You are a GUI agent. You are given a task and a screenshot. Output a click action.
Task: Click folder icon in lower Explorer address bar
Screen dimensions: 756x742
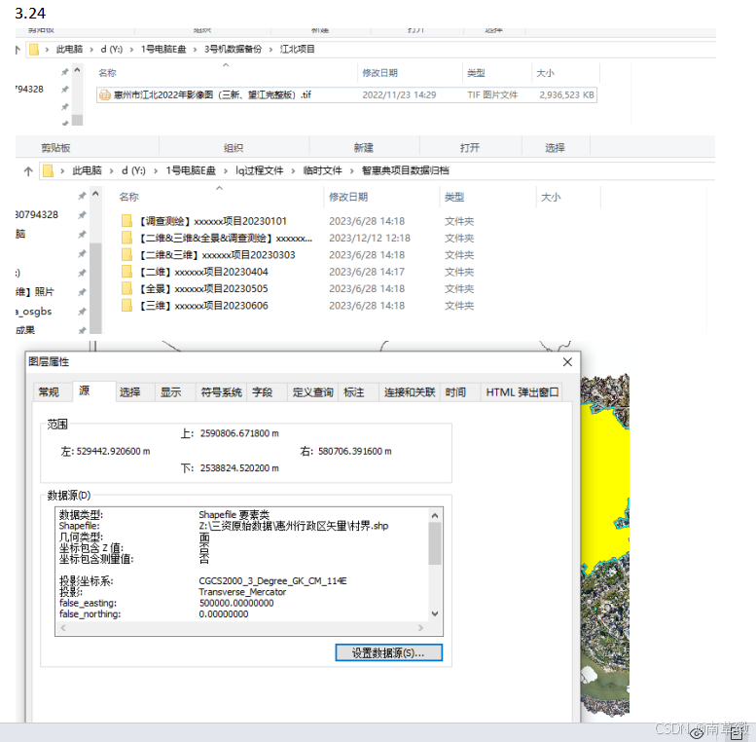point(49,170)
